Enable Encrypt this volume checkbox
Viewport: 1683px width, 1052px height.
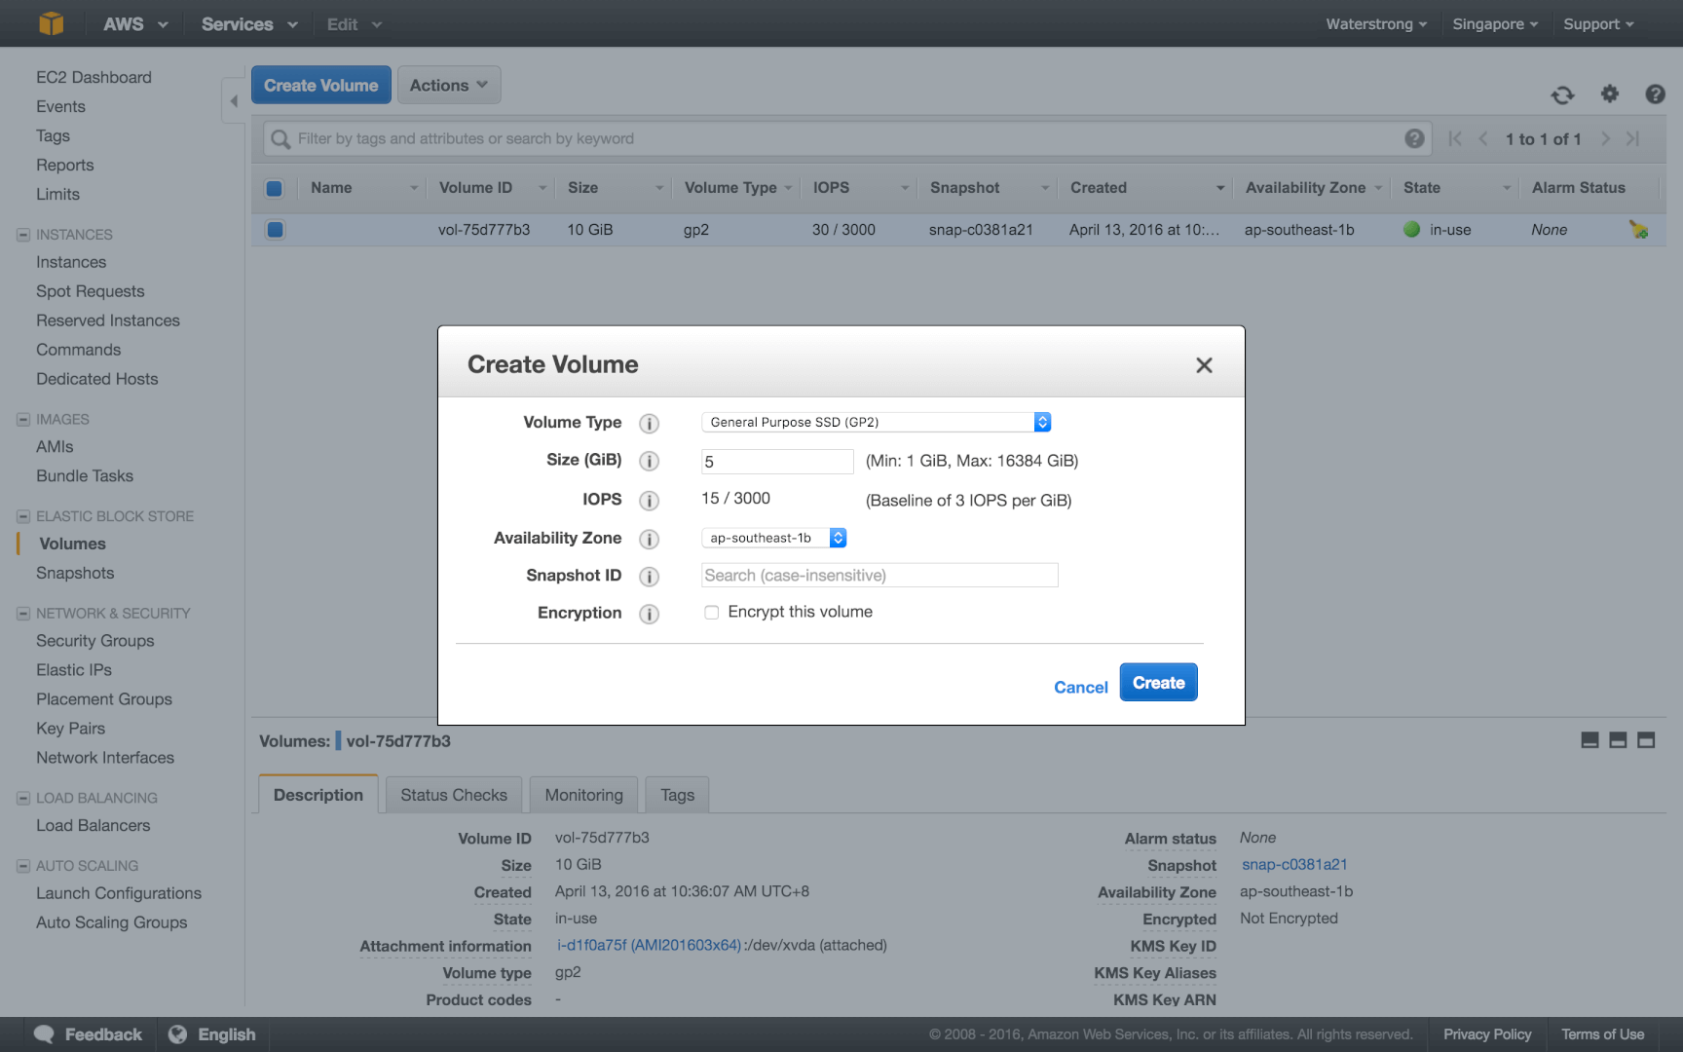click(x=712, y=613)
